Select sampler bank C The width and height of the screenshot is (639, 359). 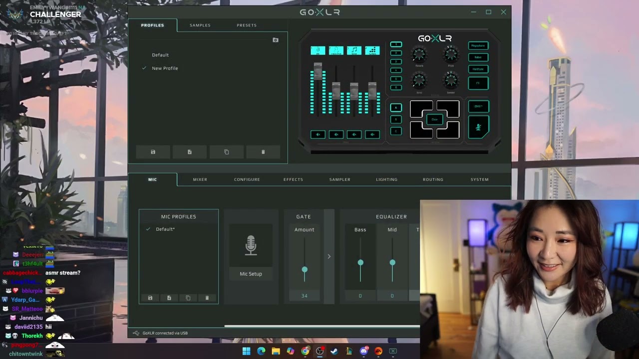point(396,131)
